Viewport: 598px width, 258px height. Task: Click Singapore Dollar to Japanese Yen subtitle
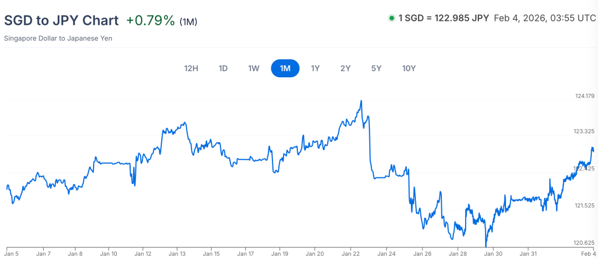[58, 39]
